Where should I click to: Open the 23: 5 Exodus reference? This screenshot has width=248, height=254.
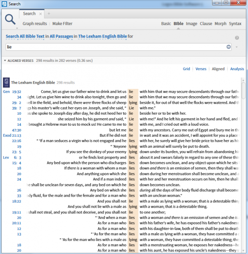coord(16,152)
